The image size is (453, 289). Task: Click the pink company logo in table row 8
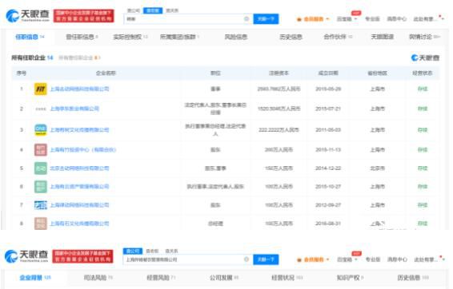(41, 224)
